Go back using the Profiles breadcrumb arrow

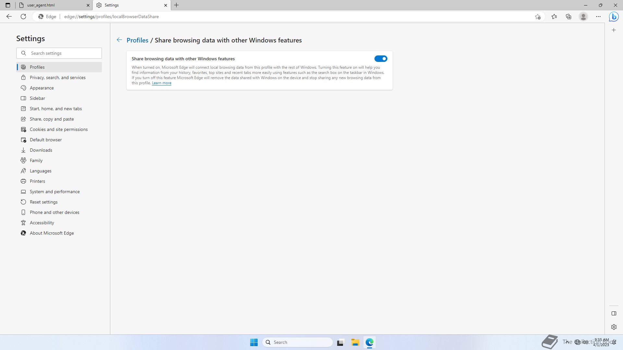pos(119,40)
